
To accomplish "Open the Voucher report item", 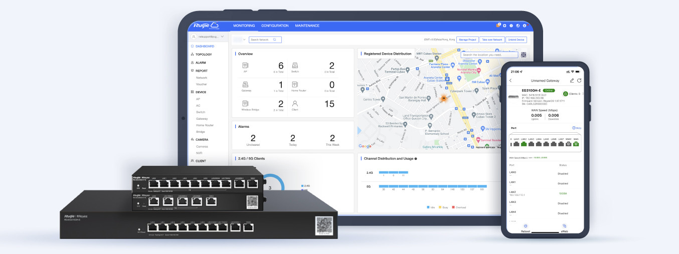I will [202, 84].
